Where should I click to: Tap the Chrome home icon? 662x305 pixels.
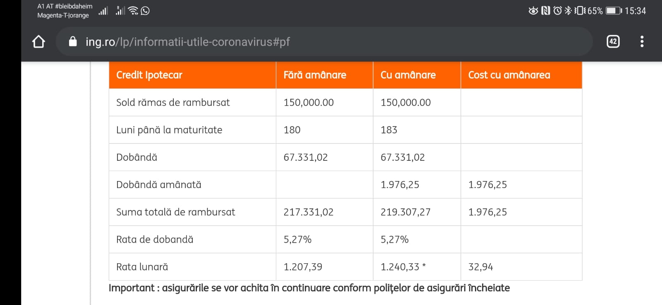pos(38,42)
